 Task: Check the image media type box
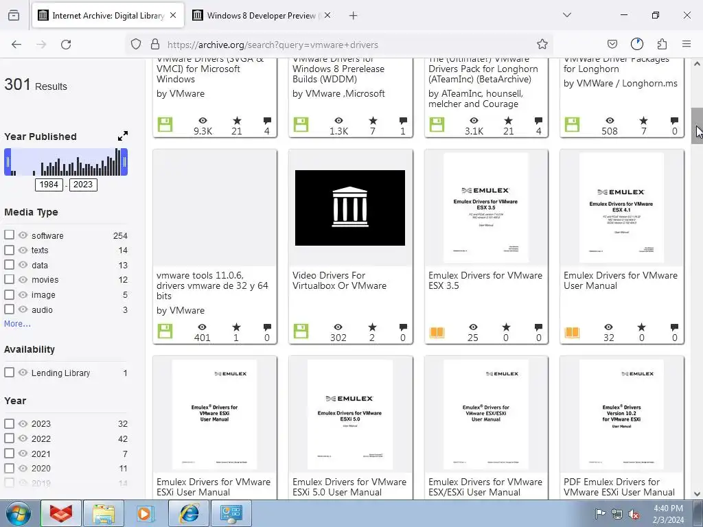click(9, 294)
